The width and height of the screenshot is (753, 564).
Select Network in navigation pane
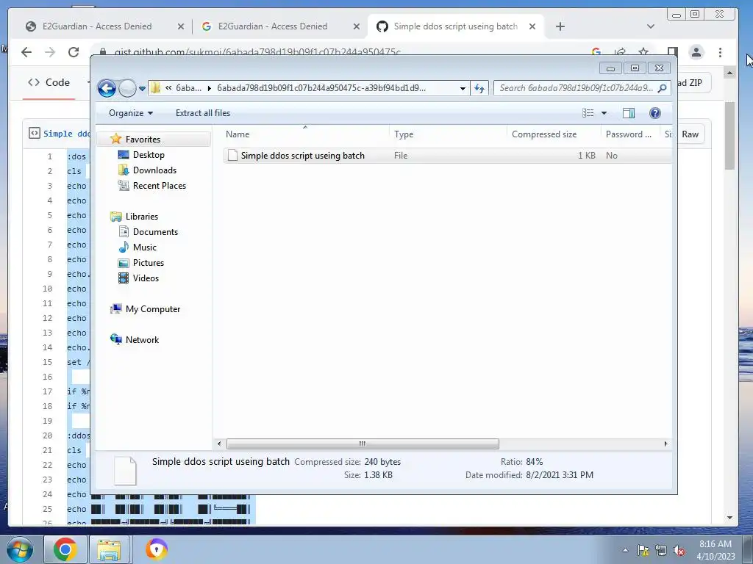142,340
